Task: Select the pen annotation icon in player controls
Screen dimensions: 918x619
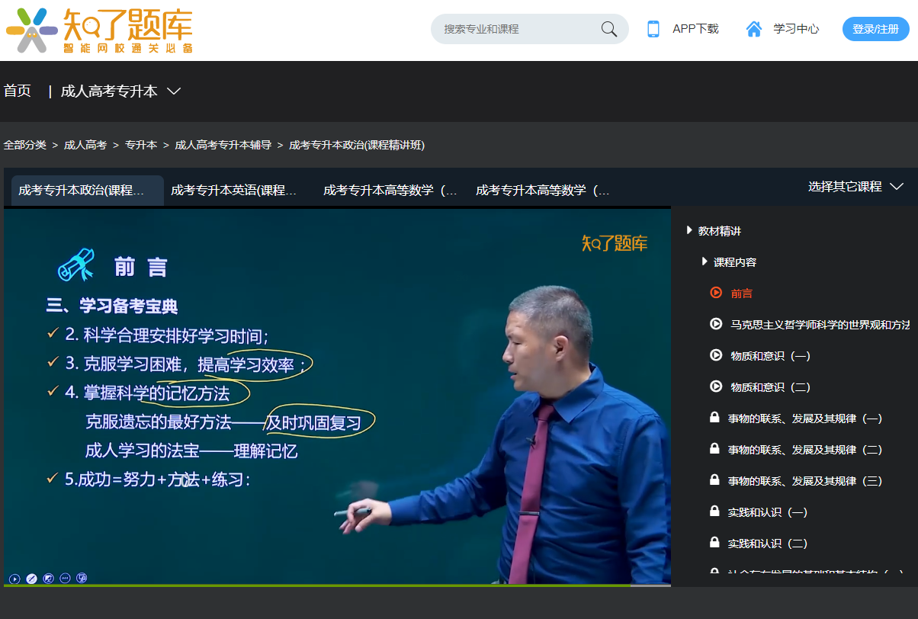Action: [30, 579]
